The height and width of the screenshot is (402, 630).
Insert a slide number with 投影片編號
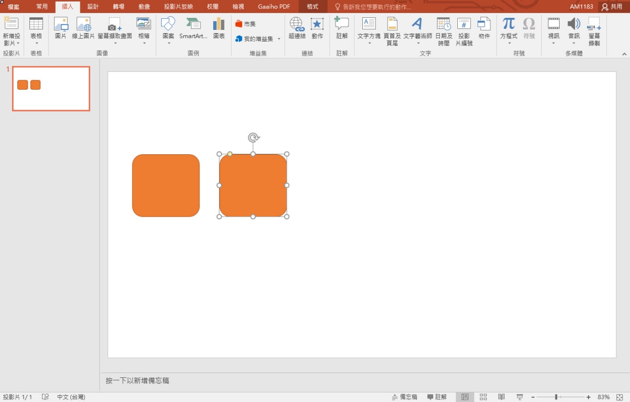click(464, 30)
